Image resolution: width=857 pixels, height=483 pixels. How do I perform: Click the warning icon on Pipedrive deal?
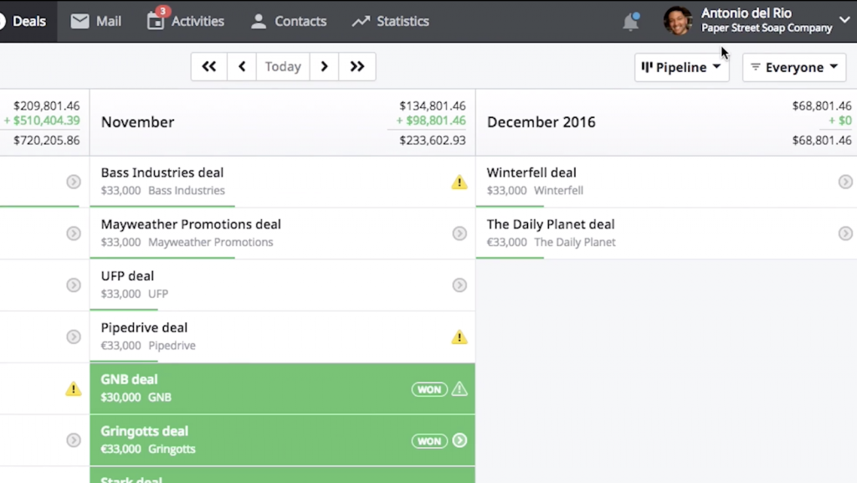tap(459, 337)
